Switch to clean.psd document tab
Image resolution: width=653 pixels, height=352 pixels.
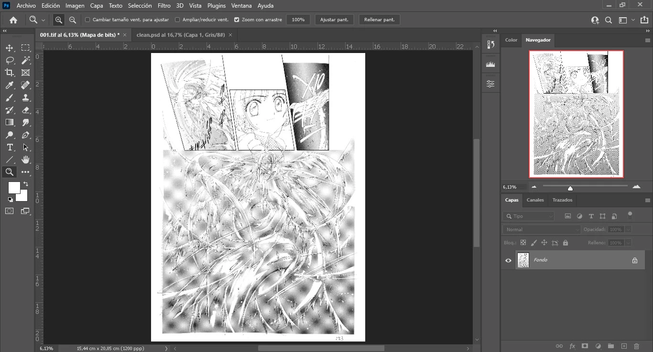(x=181, y=35)
